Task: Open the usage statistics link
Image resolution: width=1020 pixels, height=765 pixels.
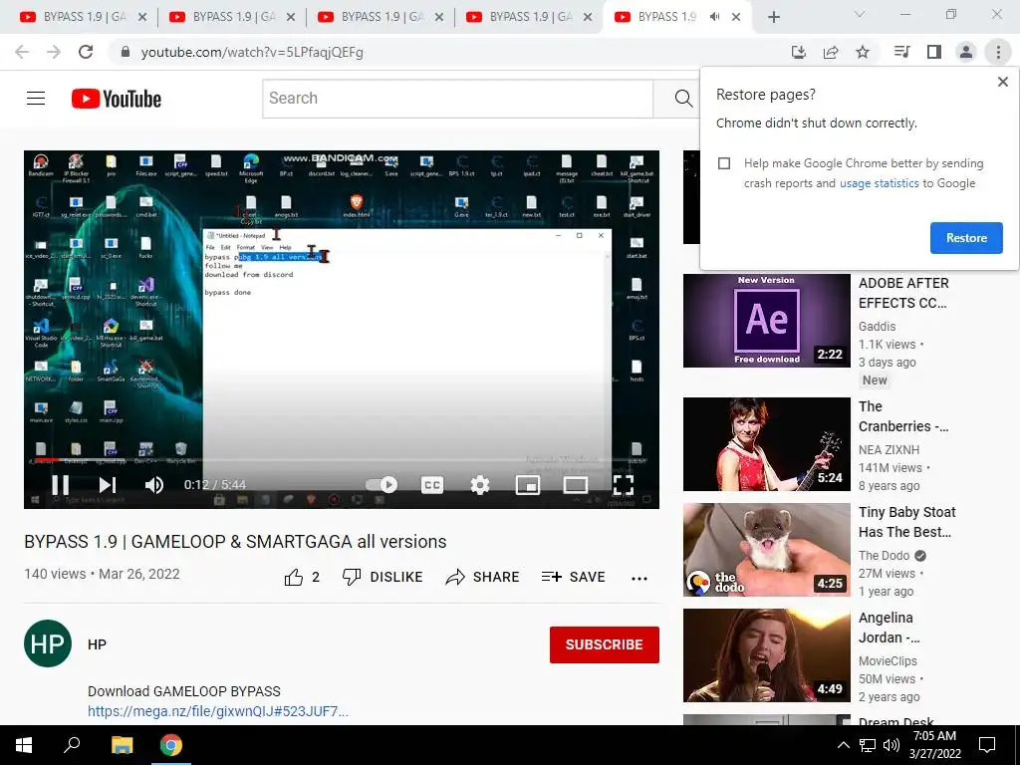Action: pos(879,183)
